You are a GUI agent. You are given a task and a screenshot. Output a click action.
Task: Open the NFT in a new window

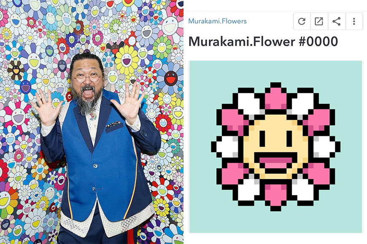[319, 21]
